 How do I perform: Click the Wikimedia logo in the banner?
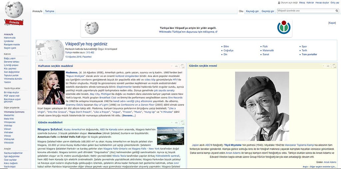[284, 27]
